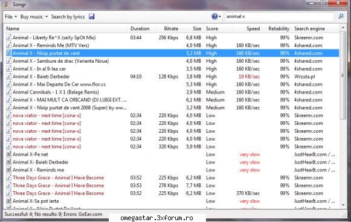Image resolution: width=351 pixels, height=222 pixels.
Task: Click the scrollbar up arrow
Action: tap(343, 28)
